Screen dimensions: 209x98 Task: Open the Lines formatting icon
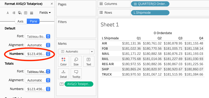tap(32, 13)
